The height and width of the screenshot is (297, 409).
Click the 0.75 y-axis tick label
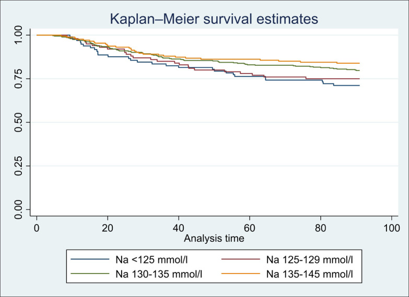19,79
